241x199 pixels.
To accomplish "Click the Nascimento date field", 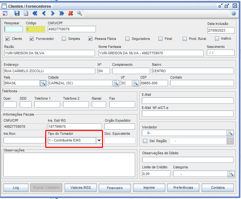I will (221, 53).
